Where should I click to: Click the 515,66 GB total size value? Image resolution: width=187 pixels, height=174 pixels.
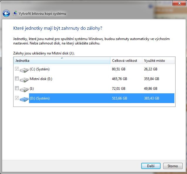tap(119, 98)
